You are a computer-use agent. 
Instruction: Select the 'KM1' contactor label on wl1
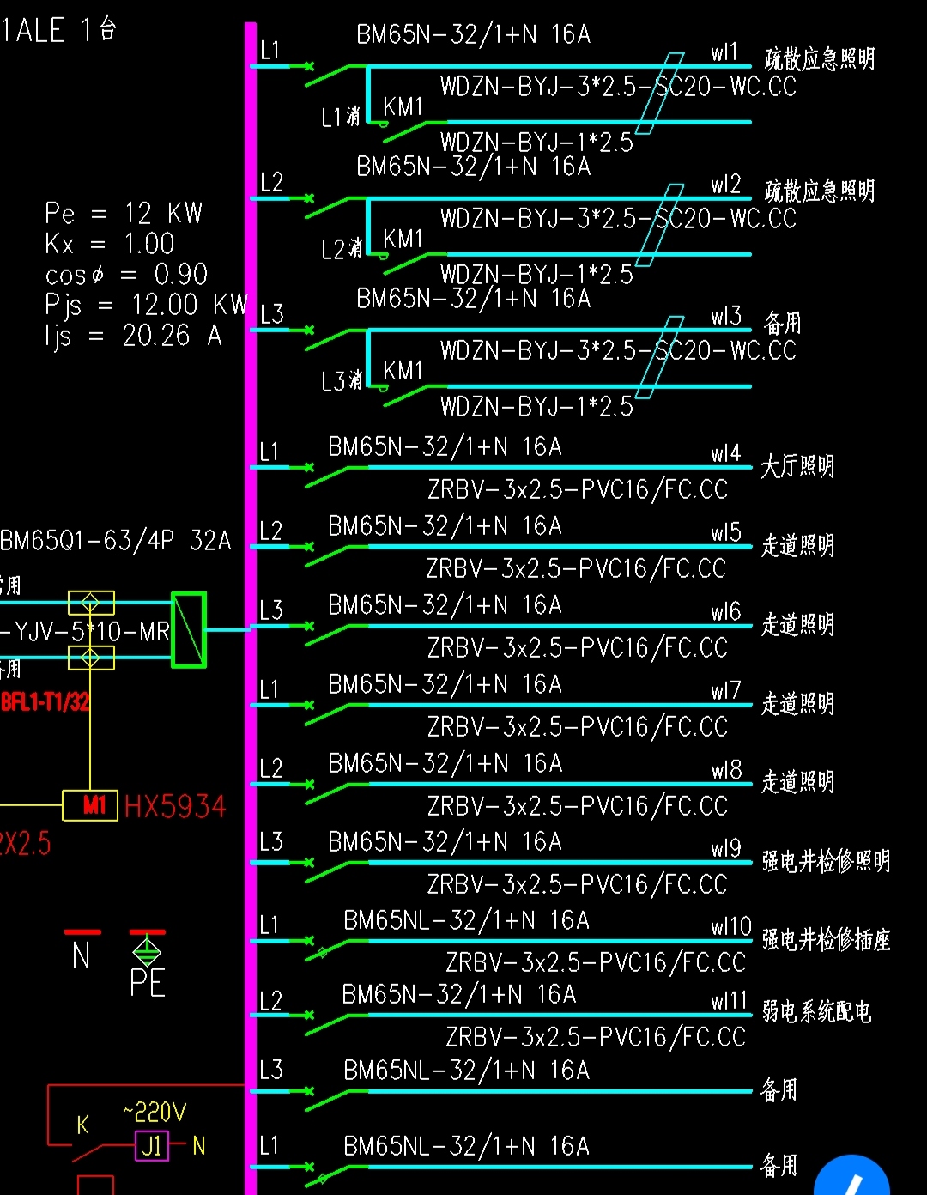click(x=403, y=107)
